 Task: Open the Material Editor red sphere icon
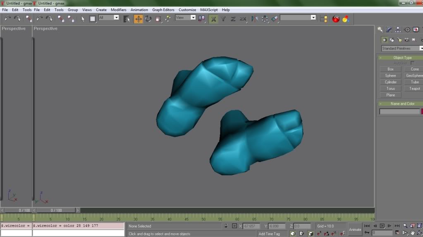[336, 19]
